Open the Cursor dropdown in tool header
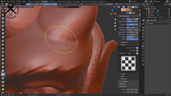This screenshot has width=171, height=96. click(88, 4)
